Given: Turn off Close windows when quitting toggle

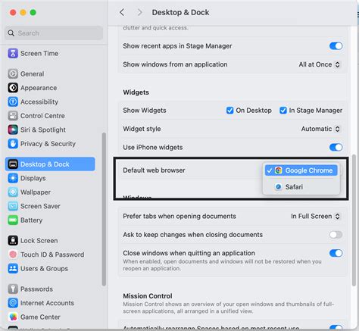Looking at the screenshot, I should pyautogui.click(x=336, y=253).
